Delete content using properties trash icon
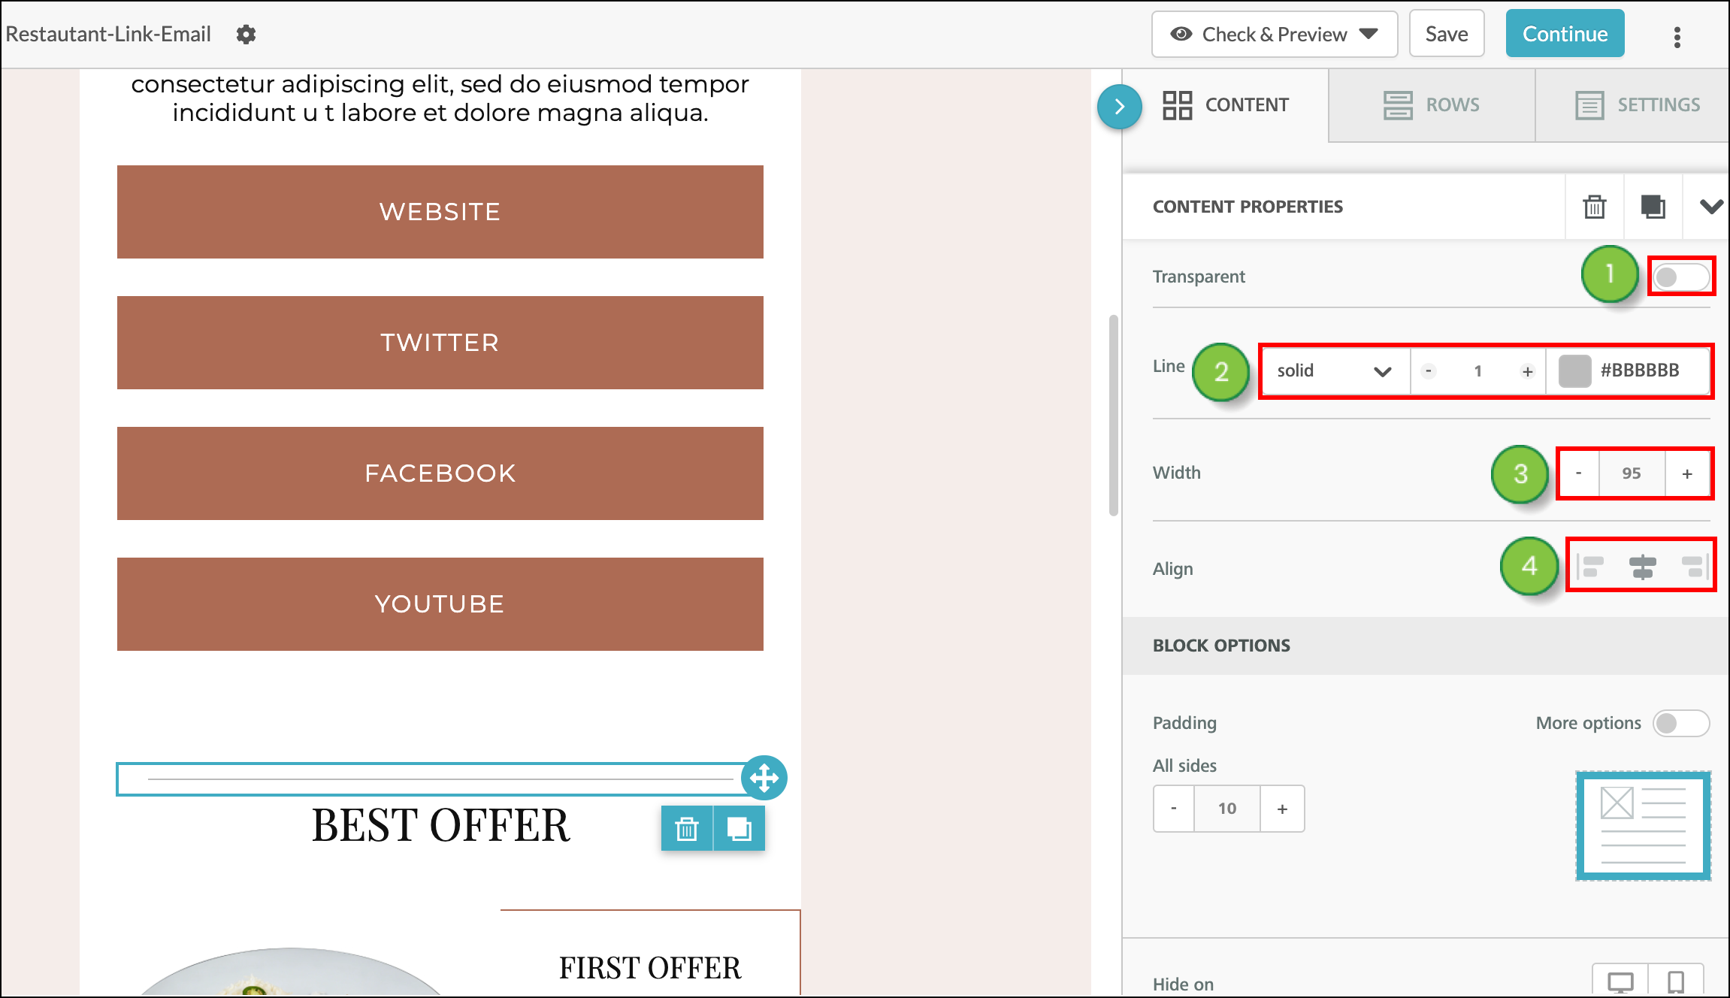Screen dimensions: 1730x998 pyautogui.click(x=1594, y=207)
